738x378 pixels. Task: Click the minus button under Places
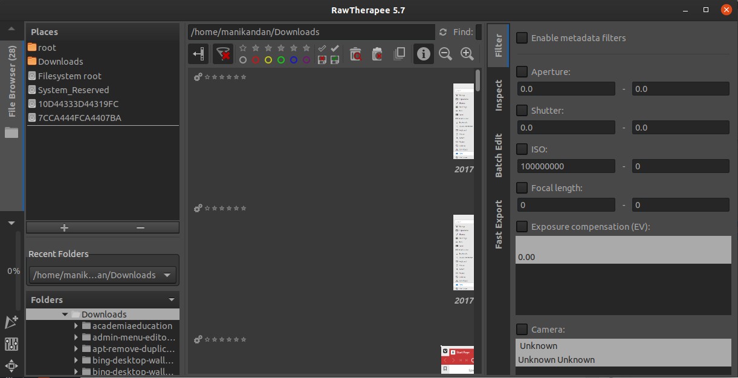pyautogui.click(x=140, y=227)
